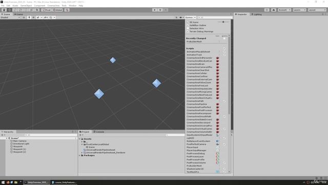Toggle CinemachinePath gizmo checkbox
Viewport: 328px width, 185px height.
click(x=224, y=101)
